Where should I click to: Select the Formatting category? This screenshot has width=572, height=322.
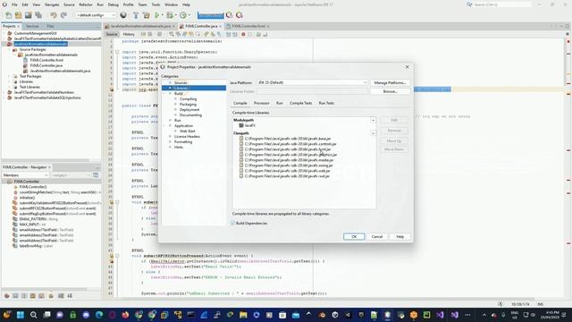pos(183,142)
